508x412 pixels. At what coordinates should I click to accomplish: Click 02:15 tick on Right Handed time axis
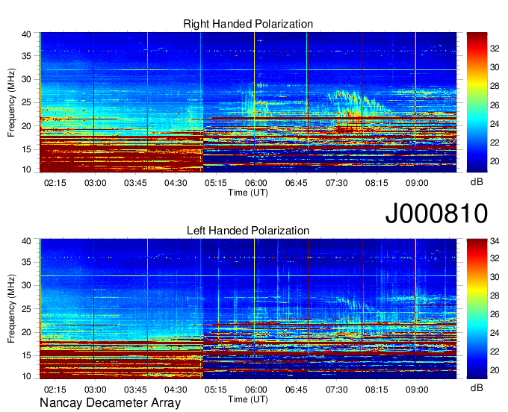[x=55, y=183]
